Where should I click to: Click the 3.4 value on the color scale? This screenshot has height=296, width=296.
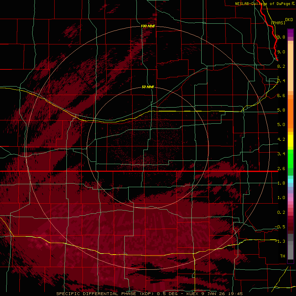click(x=281, y=154)
